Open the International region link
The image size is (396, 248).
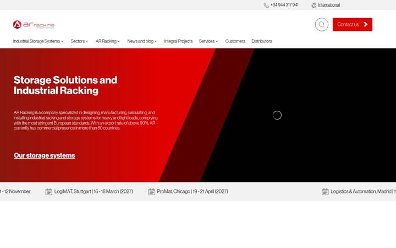pyautogui.click(x=329, y=5)
